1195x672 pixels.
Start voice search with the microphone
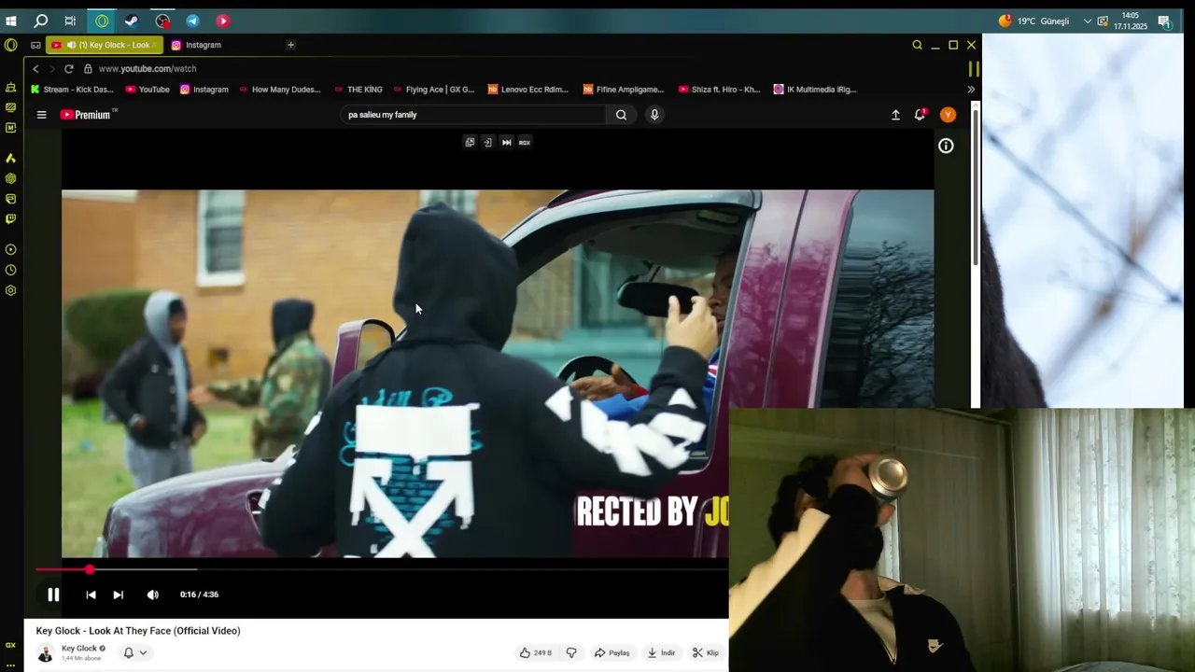pyautogui.click(x=654, y=115)
